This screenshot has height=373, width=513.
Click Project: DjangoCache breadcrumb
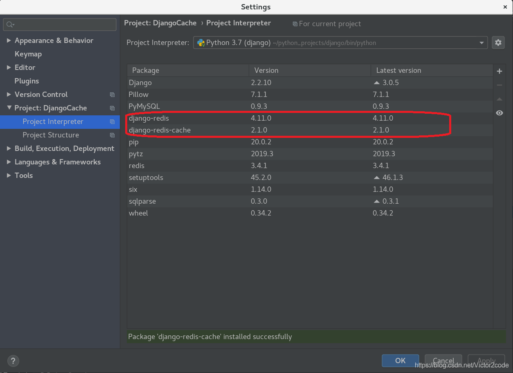(160, 23)
